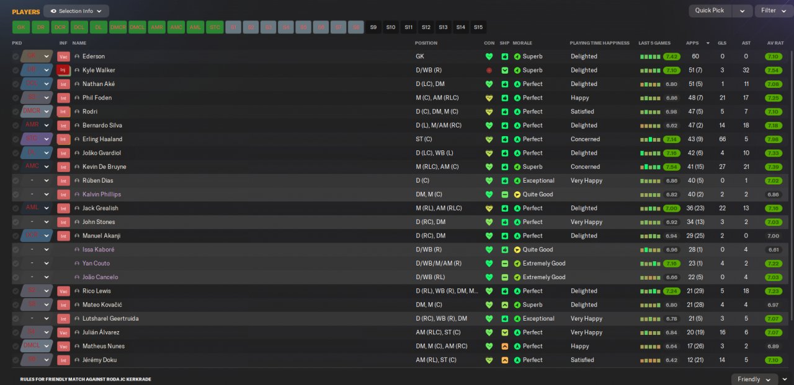Click the eye icon in Selection Info
Viewport: 794px width, 385px height.
point(53,11)
